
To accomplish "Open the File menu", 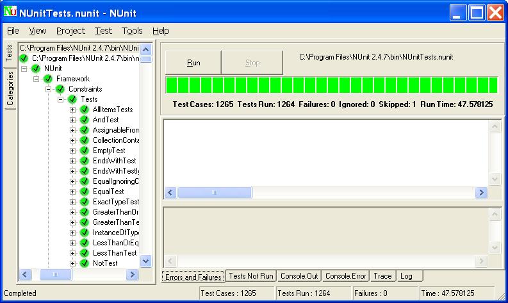I will 13,31.
